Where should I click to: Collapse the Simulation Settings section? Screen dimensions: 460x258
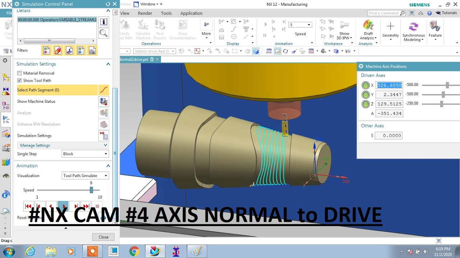tap(108, 64)
